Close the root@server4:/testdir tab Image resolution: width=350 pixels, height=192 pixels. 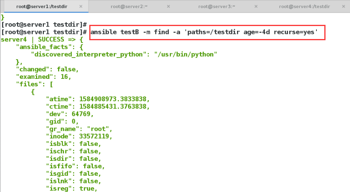click(344, 6)
